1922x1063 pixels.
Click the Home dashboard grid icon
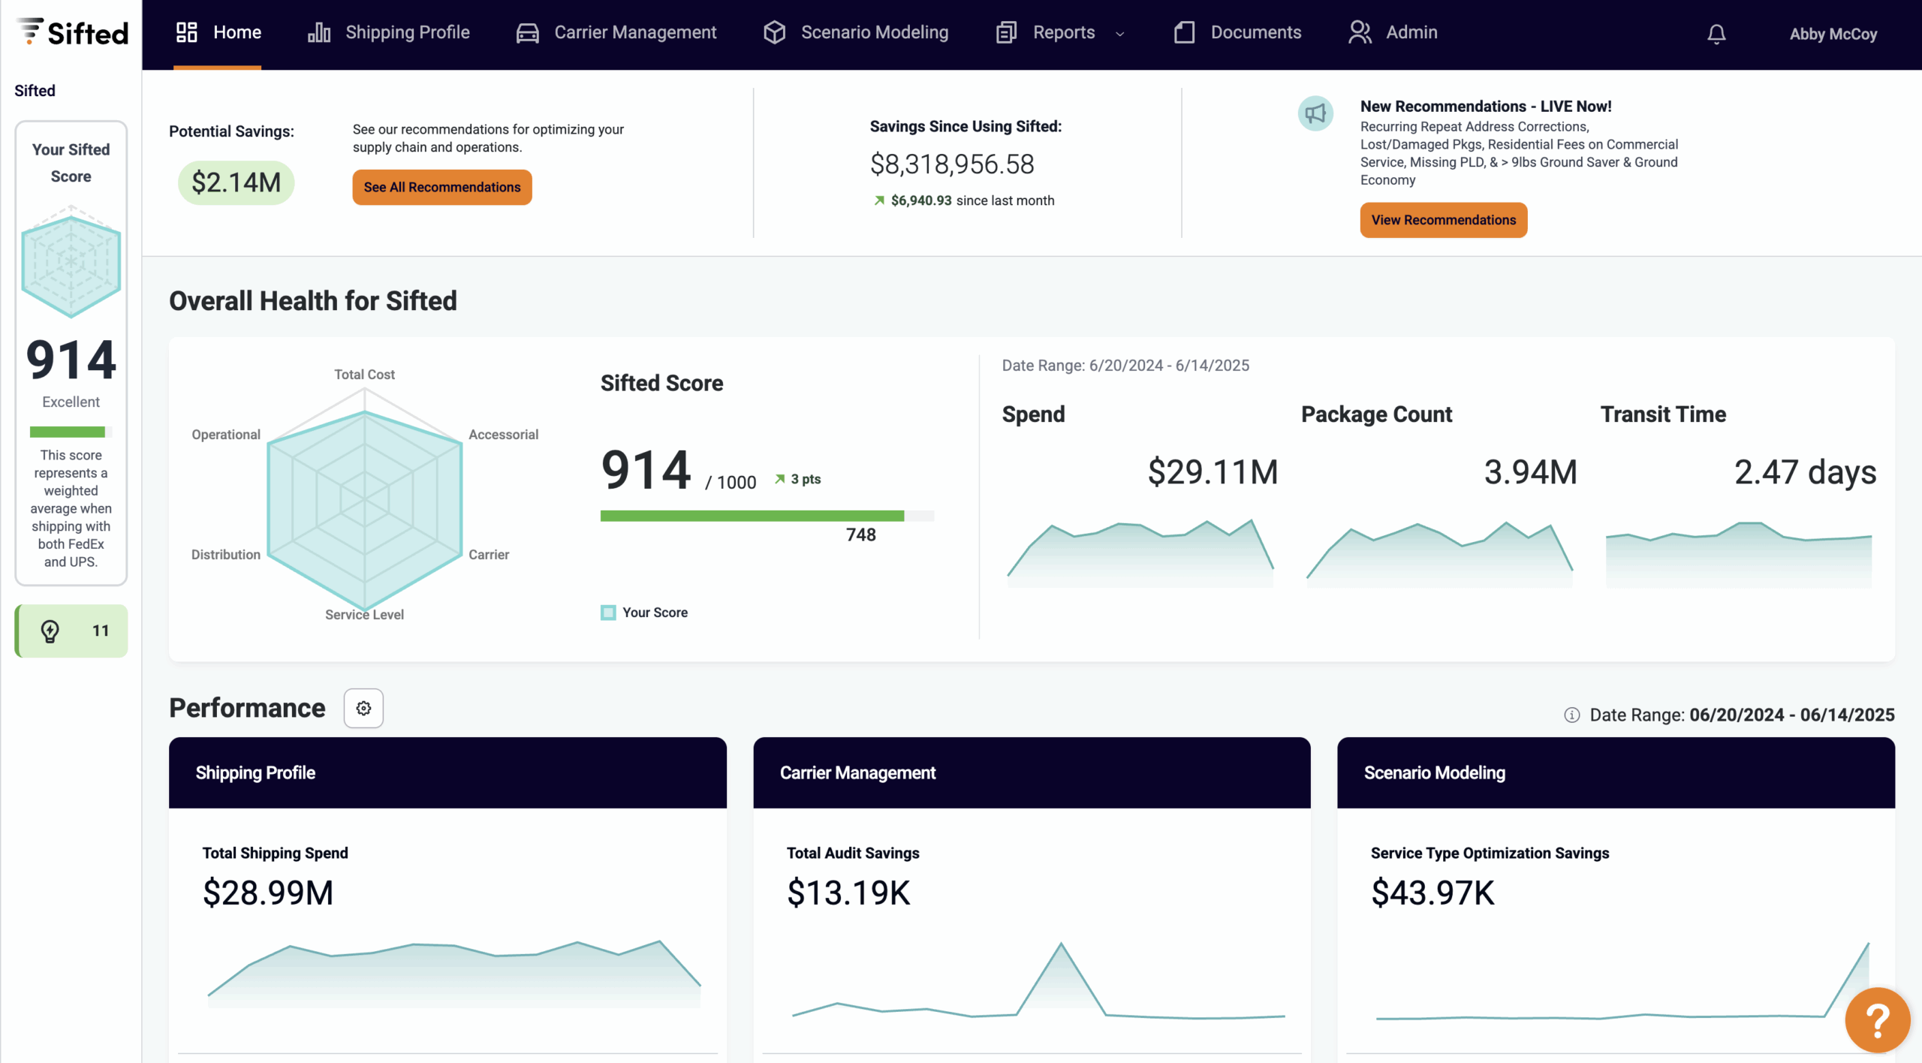click(186, 32)
